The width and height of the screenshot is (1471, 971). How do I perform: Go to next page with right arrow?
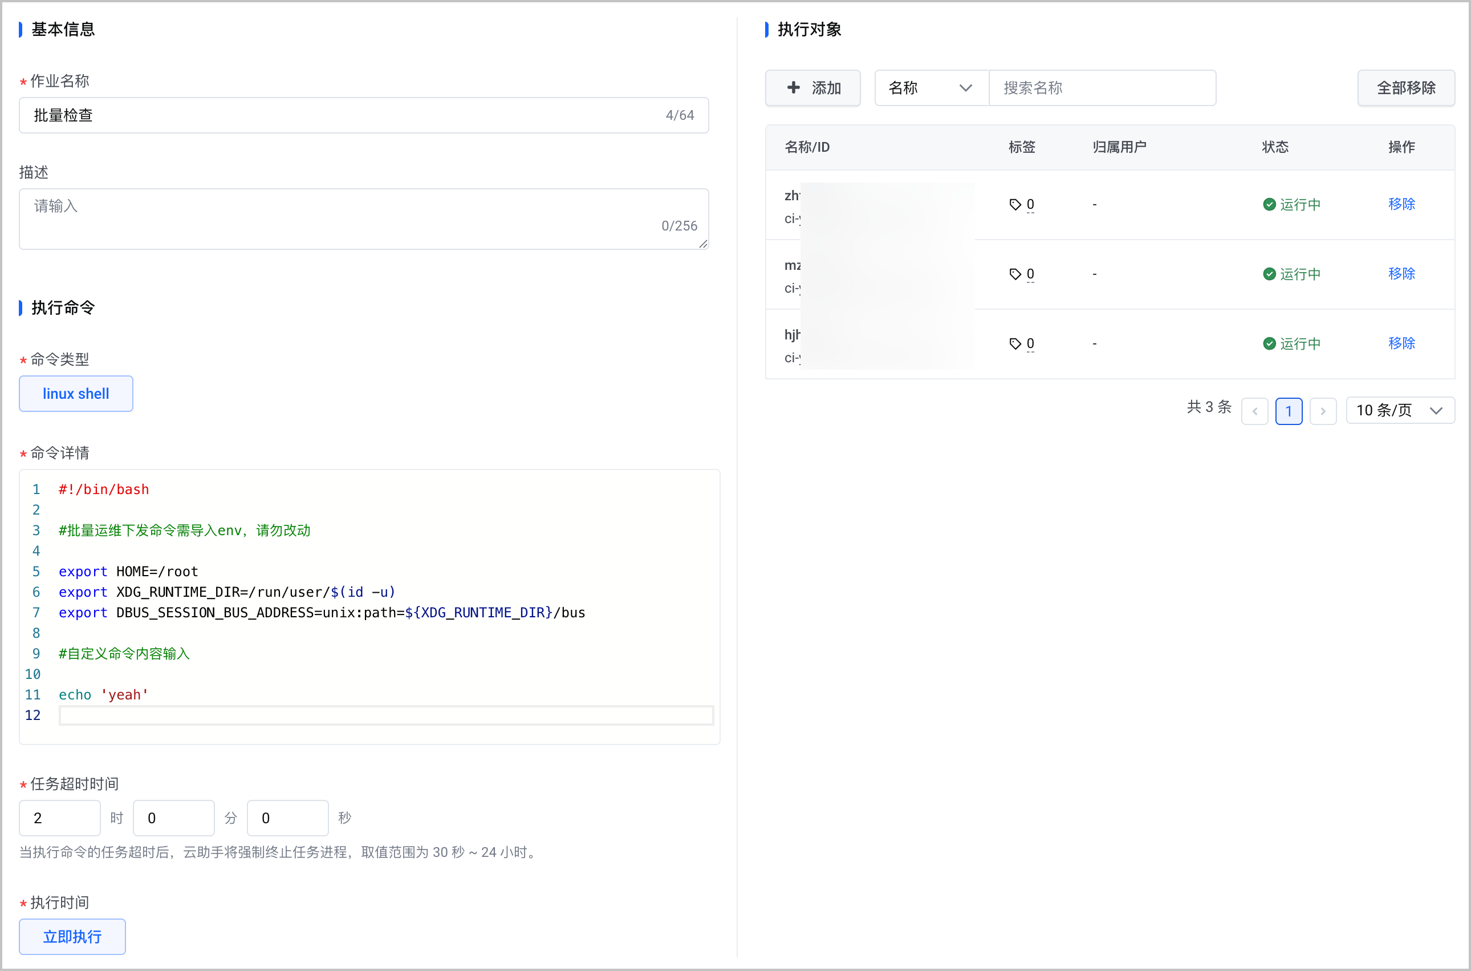click(1323, 411)
